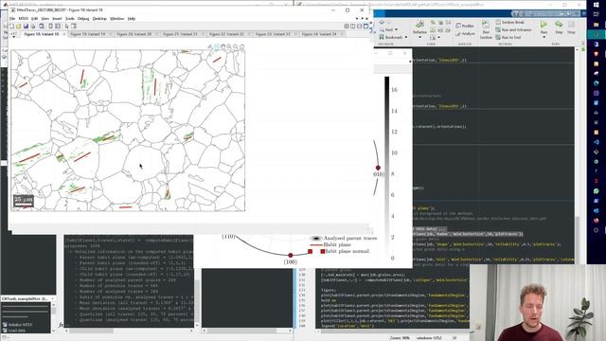This screenshot has height=341, width=606.
Task: Expand the Bookmark dropdown arrow
Action: [406, 38]
